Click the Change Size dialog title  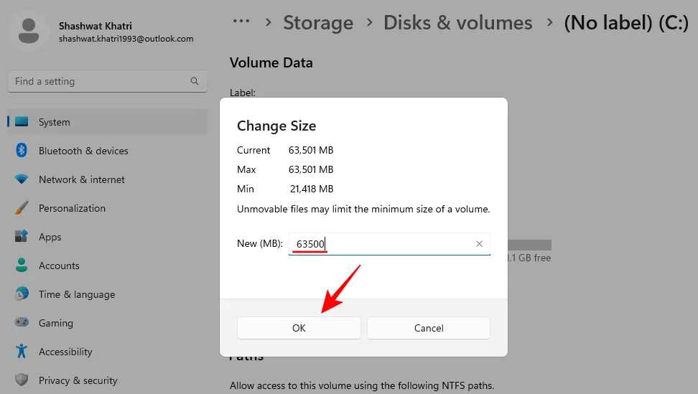coord(276,126)
